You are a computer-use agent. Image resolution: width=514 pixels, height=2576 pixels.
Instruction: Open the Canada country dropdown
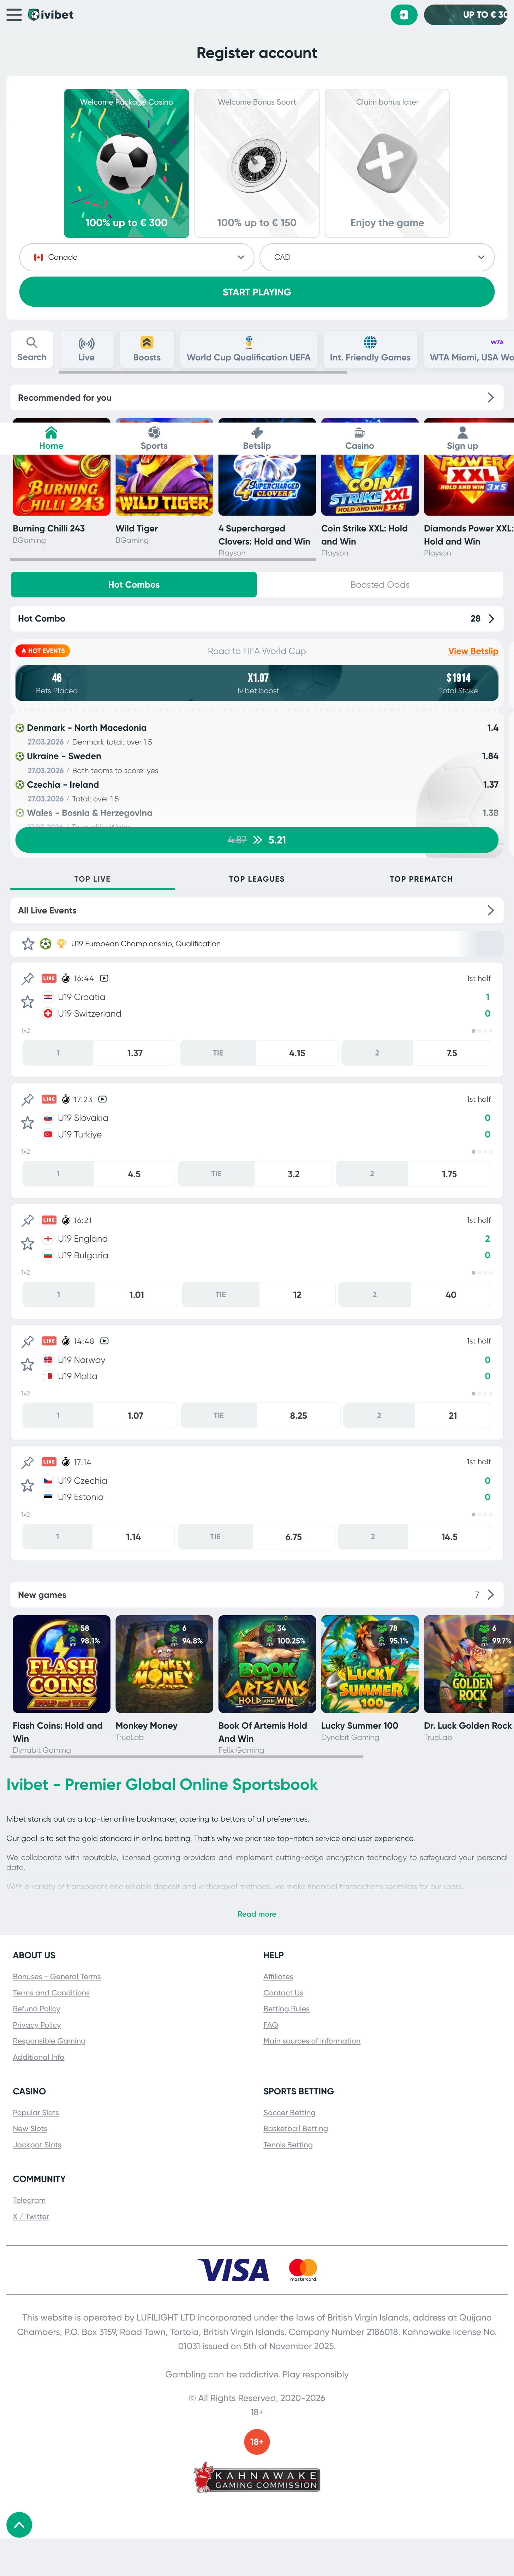137,257
